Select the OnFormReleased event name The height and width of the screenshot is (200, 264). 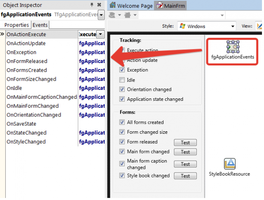coord(27,61)
